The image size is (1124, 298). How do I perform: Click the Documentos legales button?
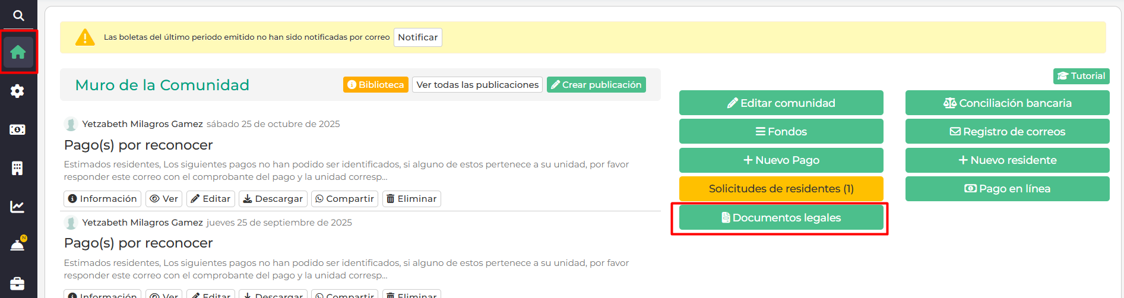[x=781, y=217]
